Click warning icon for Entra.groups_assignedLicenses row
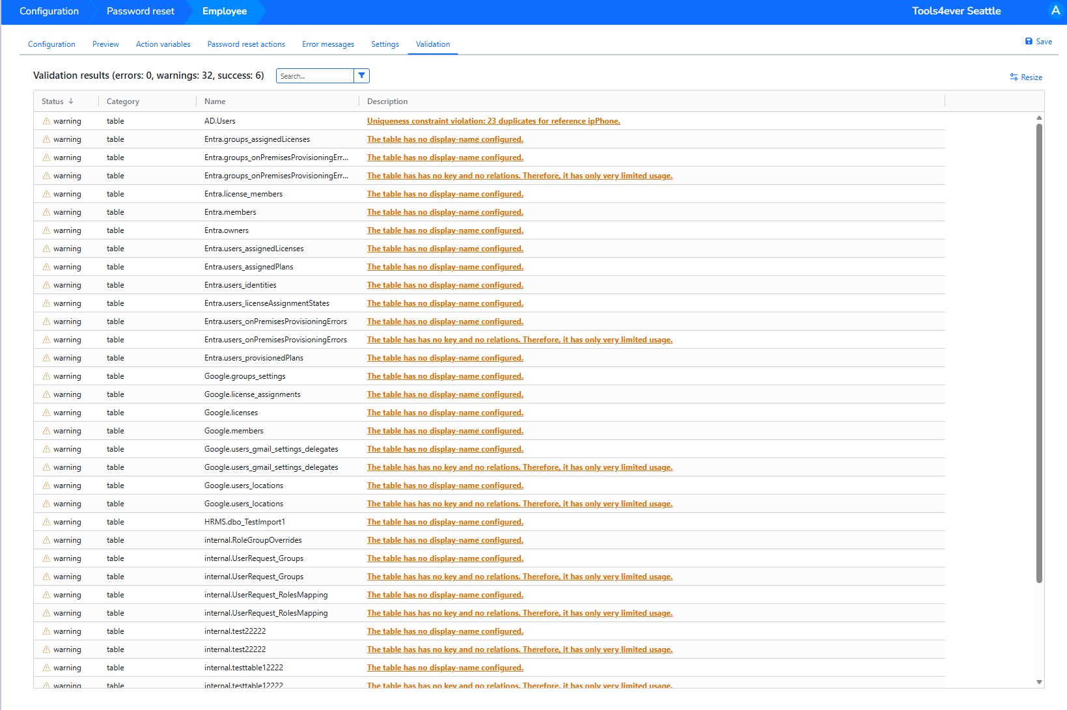This screenshot has width=1067, height=710. 46,139
